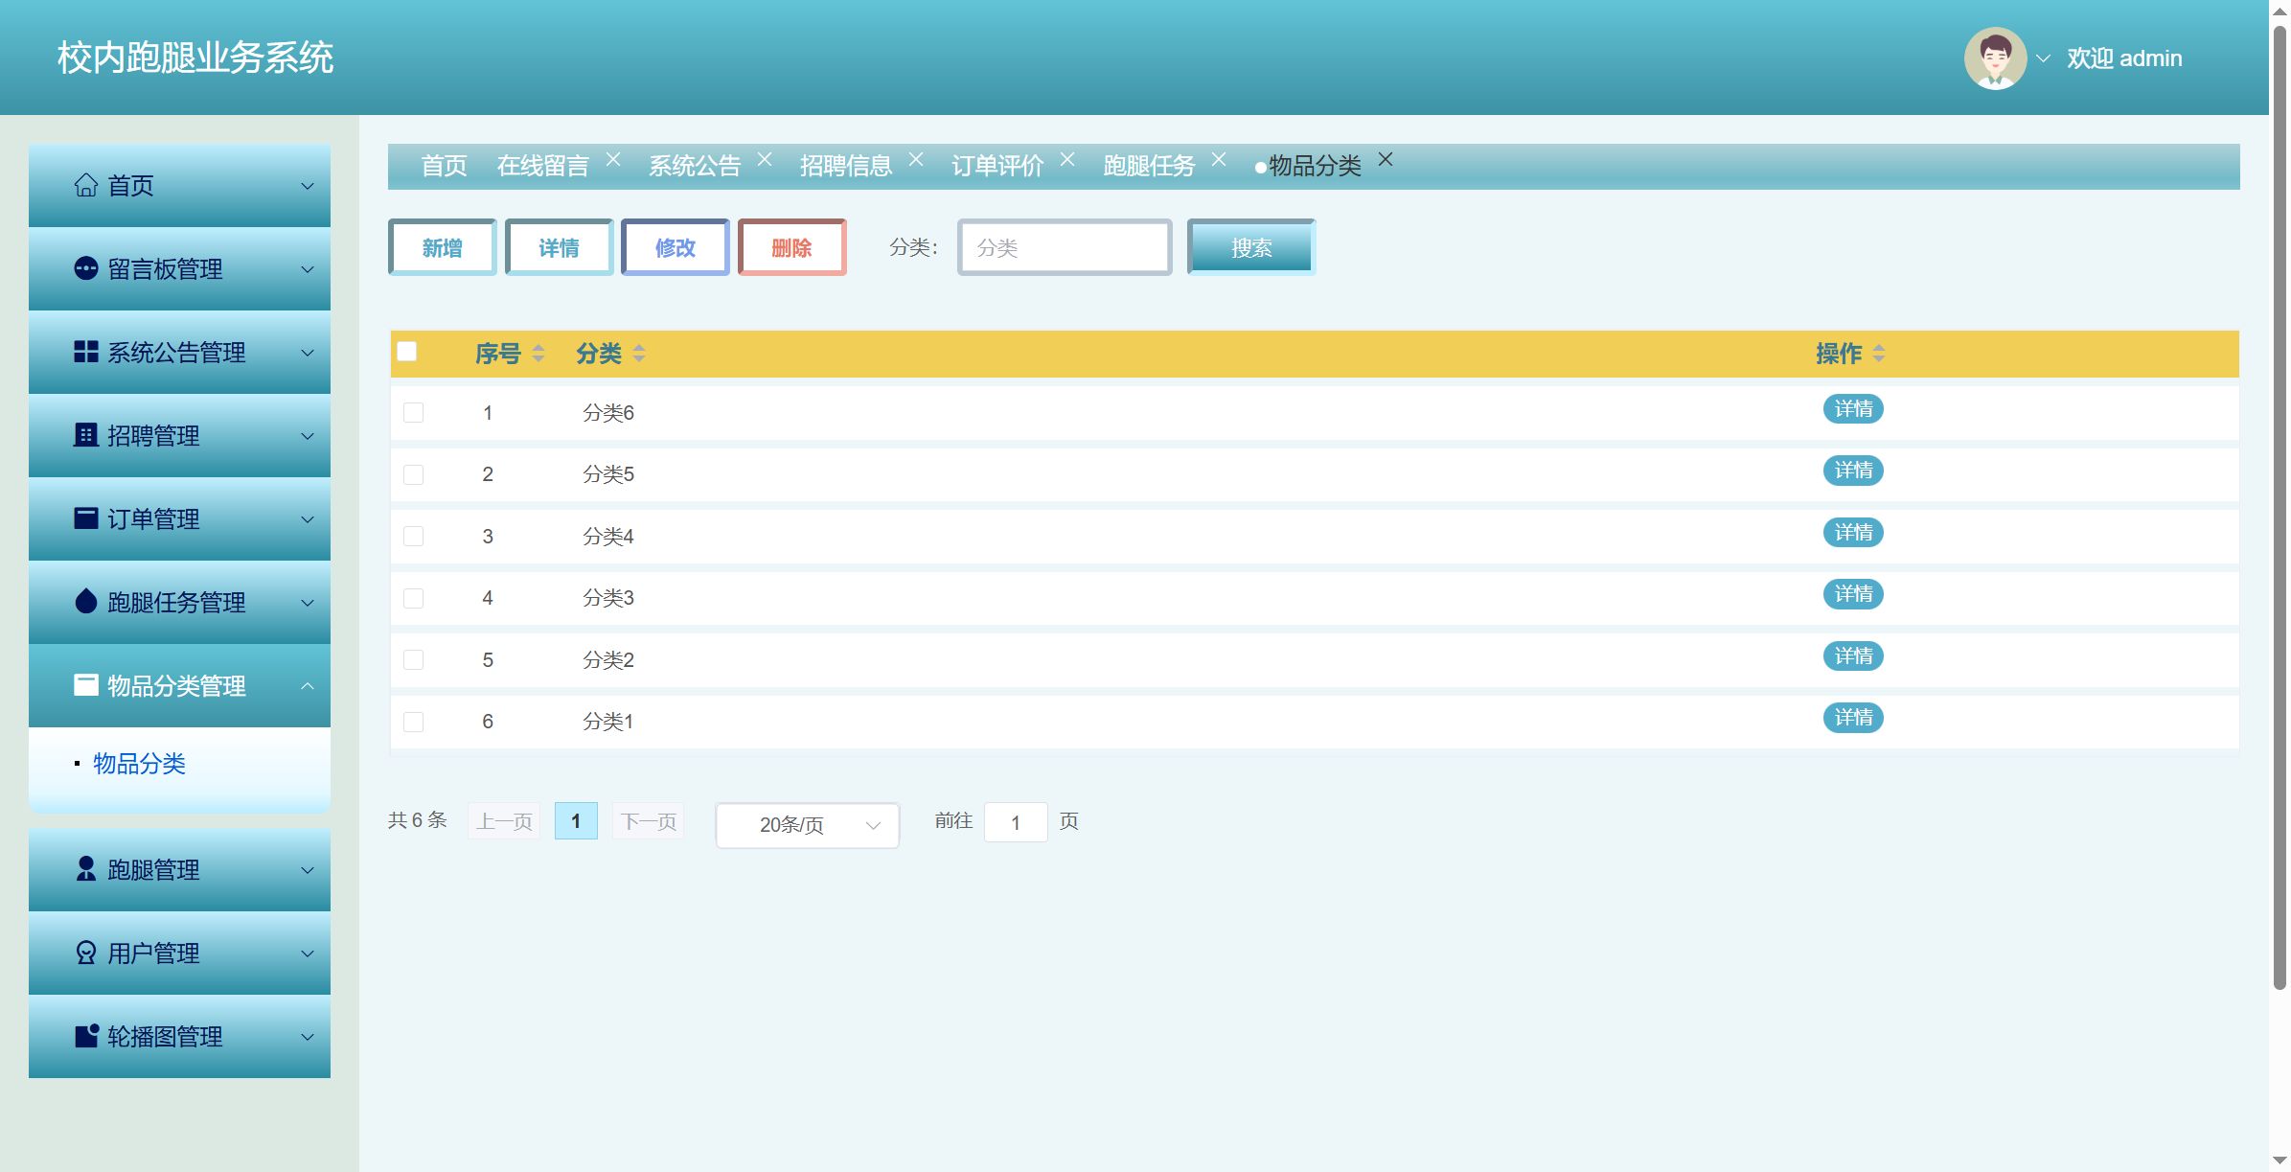Open 详情 for the 分类1 row
The width and height of the screenshot is (2291, 1172).
click(x=1853, y=718)
